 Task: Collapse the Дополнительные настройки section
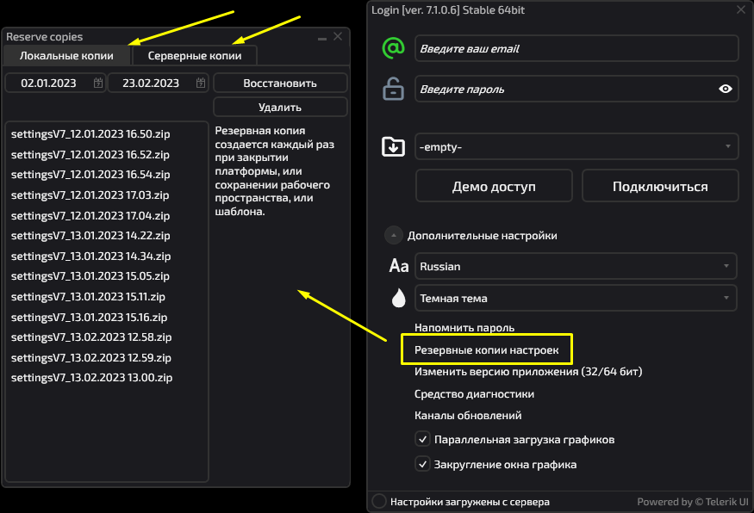click(x=393, y=234)
